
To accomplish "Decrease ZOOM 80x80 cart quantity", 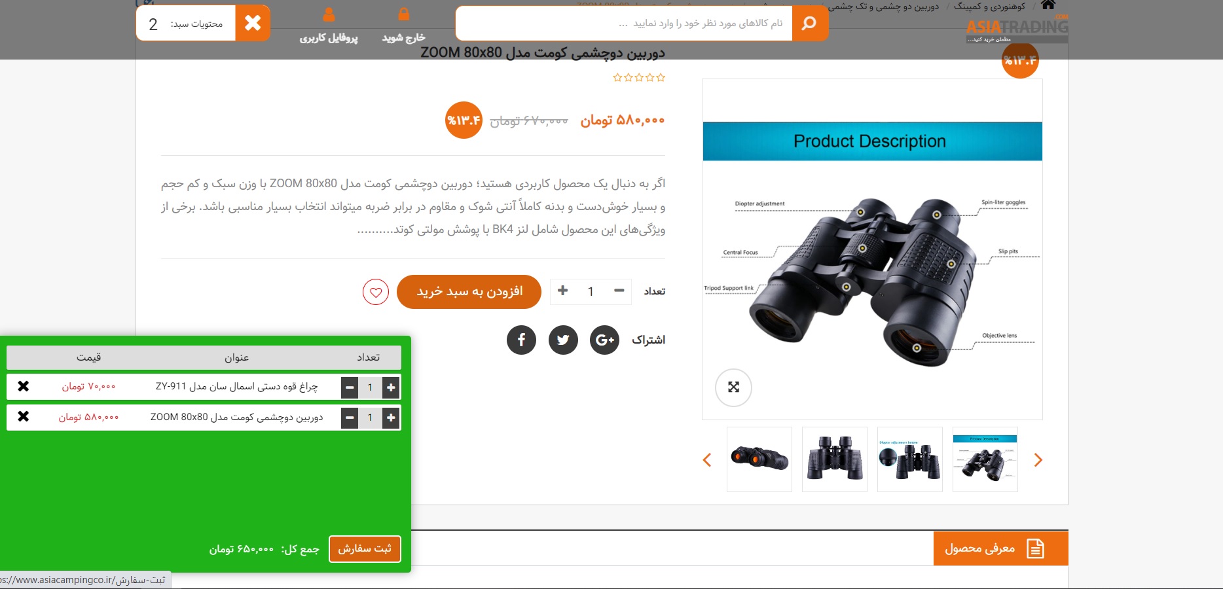I will pyautogui.click(x=350, y=418).
